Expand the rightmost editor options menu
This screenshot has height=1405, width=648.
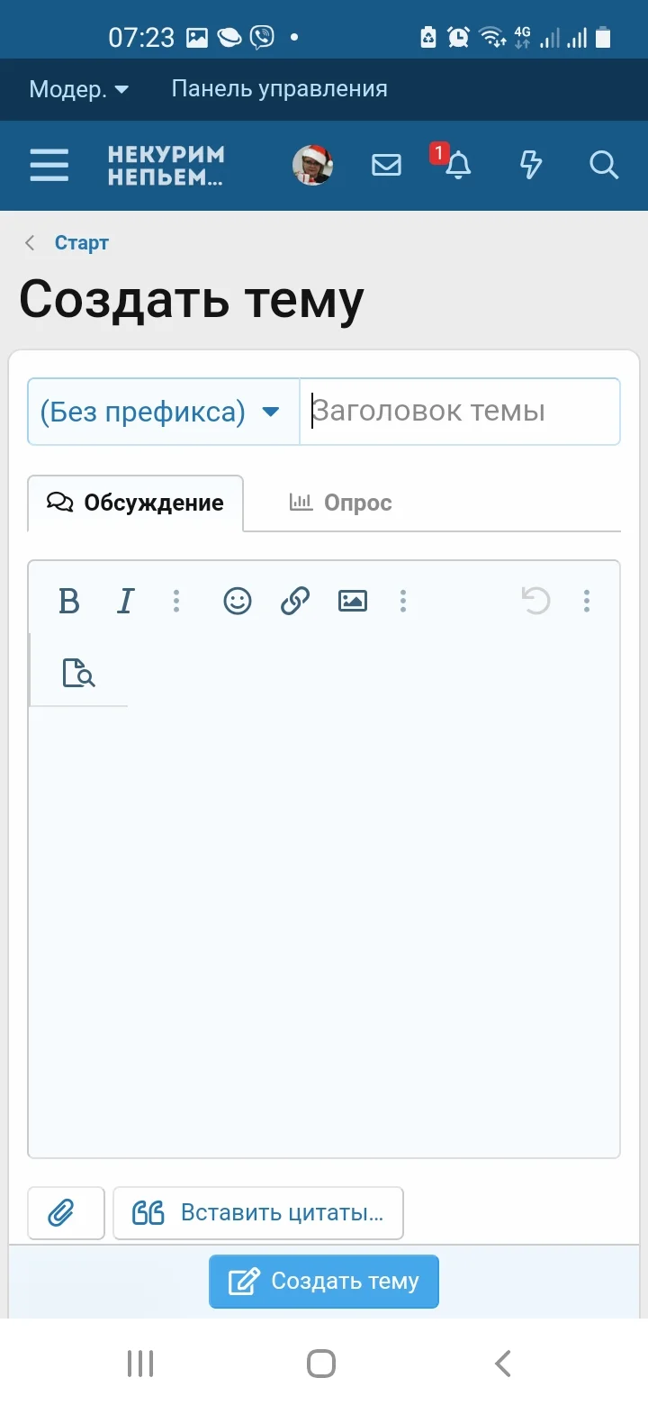[x=587, y=601]
